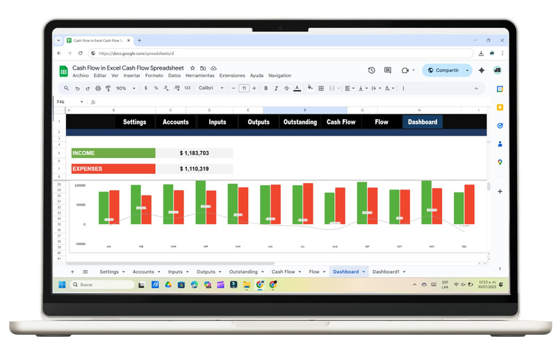Click the Compartir share button
The image size is (556, 348).
click(443, 70)
